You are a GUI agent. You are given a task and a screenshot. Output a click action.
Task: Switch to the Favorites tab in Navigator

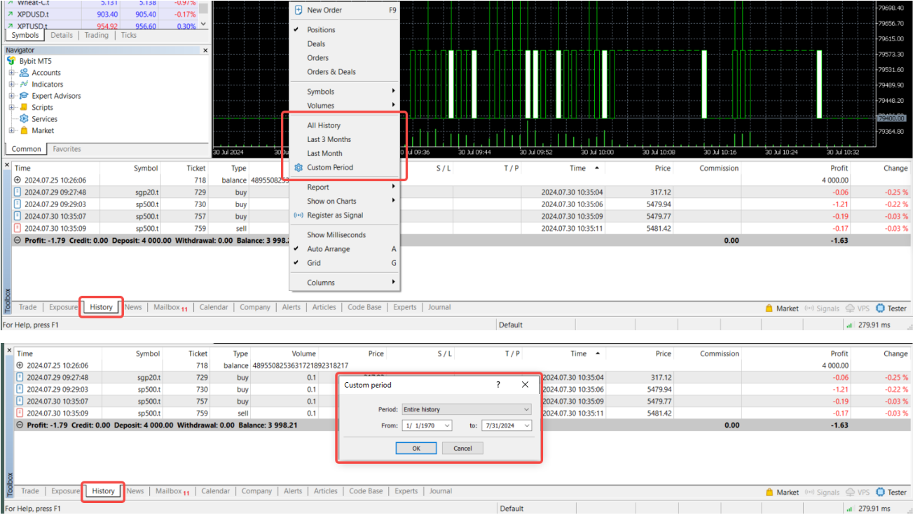point(67,149)
